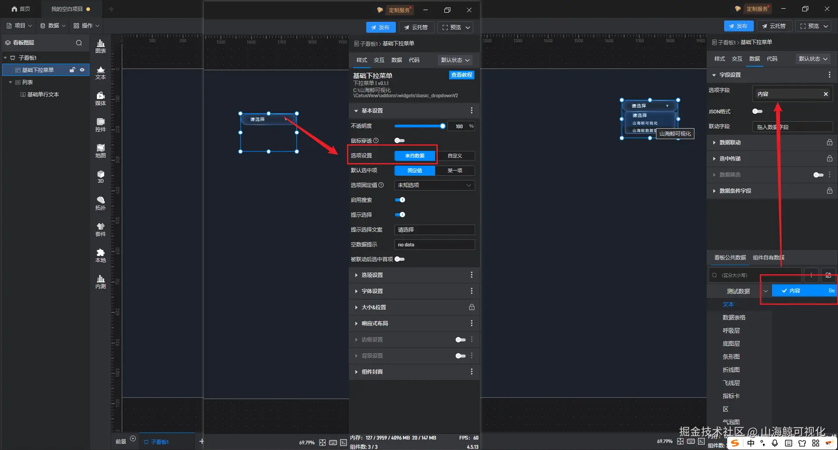This screenshot has width=838, height=450.
Task: Open the 选项固定值 未知选项 dropdown
Action: [x=434, y=185]
